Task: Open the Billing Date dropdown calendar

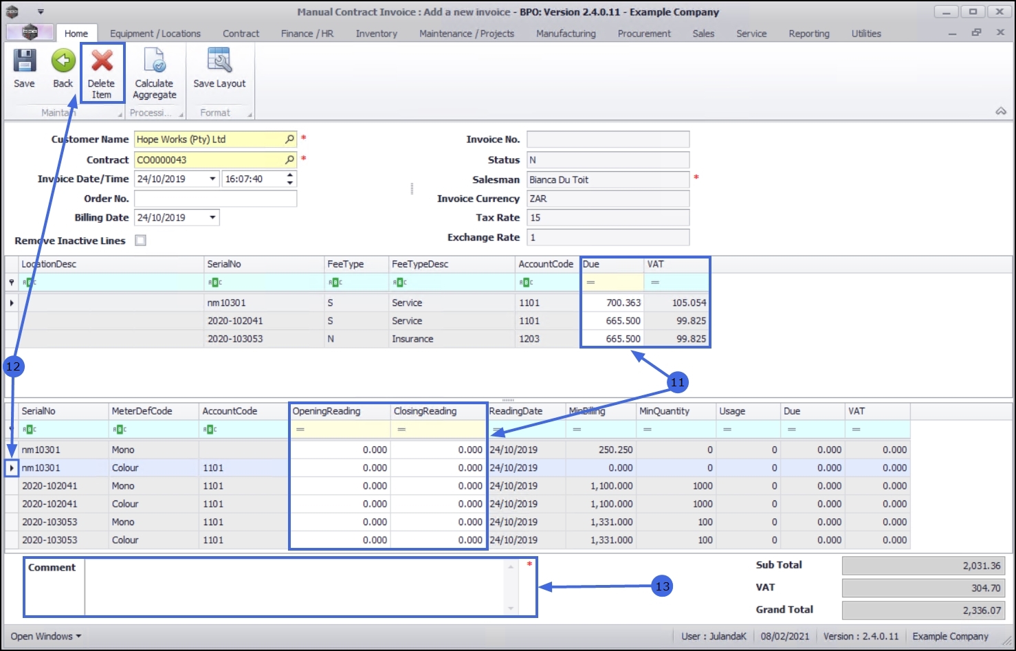Action: [212, 218]
